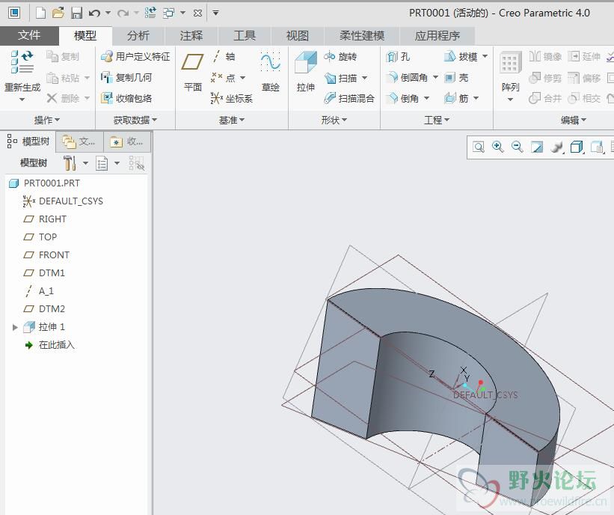Screen dimensions: 614x515
Task: Select the 旋转 revolve tool
Action: coord(340,57)
